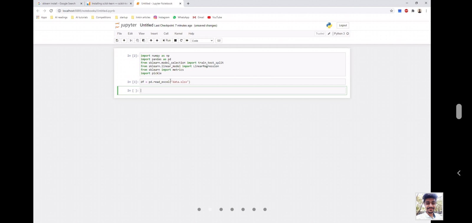The width and height of the screenshot is (472, 223).
Task: Open the Edit menu
Action: (130, 34)
